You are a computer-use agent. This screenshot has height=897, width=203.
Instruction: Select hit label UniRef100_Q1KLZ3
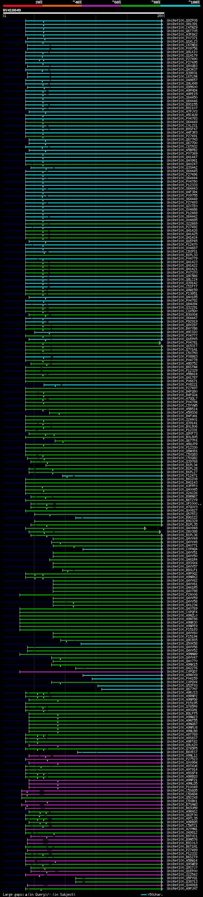tap(182, 41)
